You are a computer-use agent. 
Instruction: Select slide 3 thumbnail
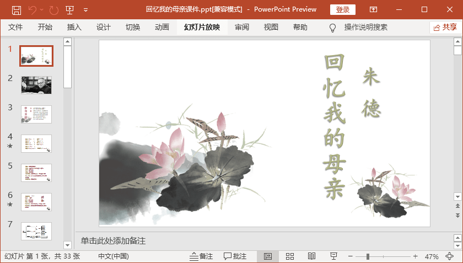(36, 114)
